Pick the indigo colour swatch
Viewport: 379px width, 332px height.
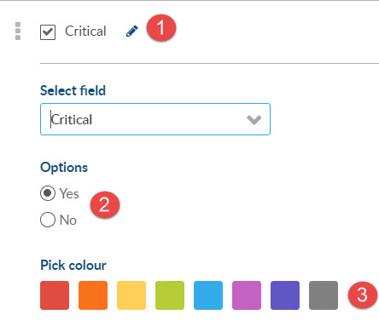pos(285,295)
